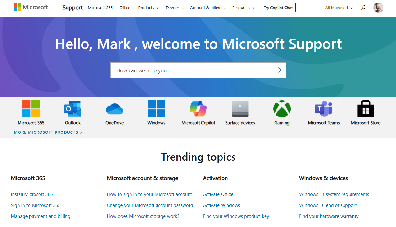
Task: Select the OneDrive cloud icon
Action: coord(115,109)
